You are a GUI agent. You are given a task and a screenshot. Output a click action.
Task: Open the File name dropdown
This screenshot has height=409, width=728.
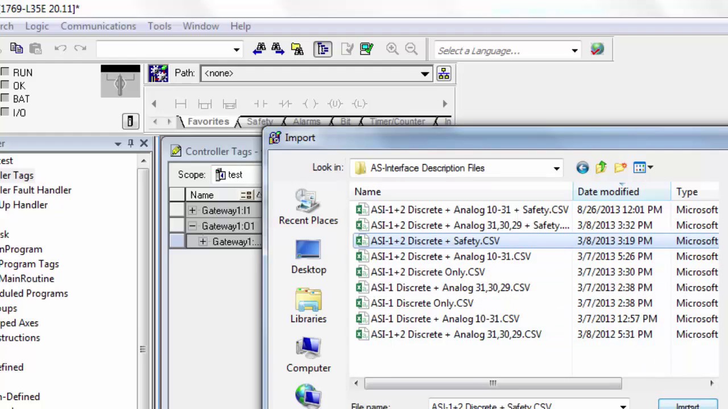click(x=623, y=406)
